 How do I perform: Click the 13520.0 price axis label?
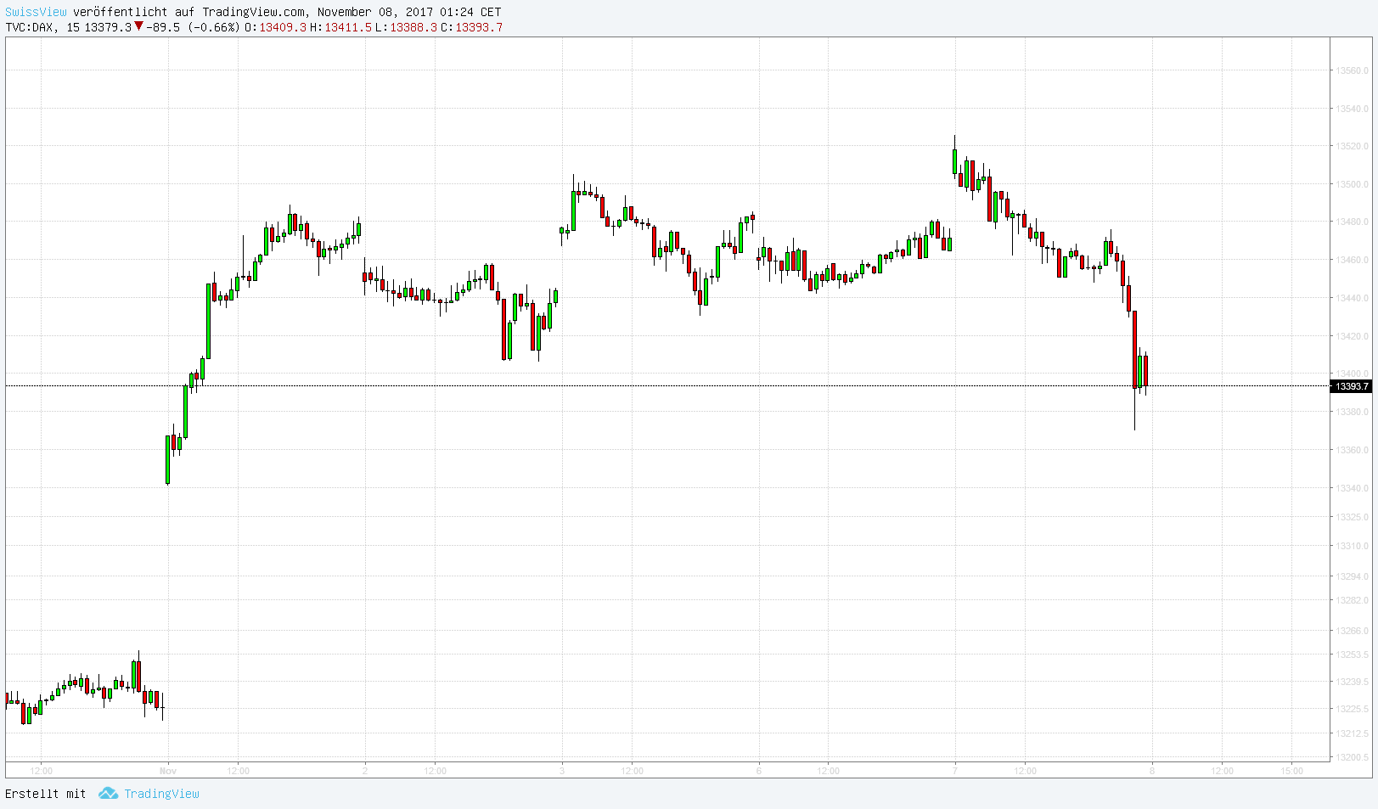(x=1352, y=146)
